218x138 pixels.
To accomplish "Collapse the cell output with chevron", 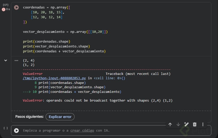I will [6, 61].
